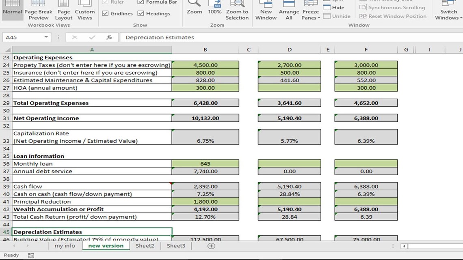463x260 pixels.
Task: Toggle the Formula Bar visibility checkbox
Action: click(141, 2)
